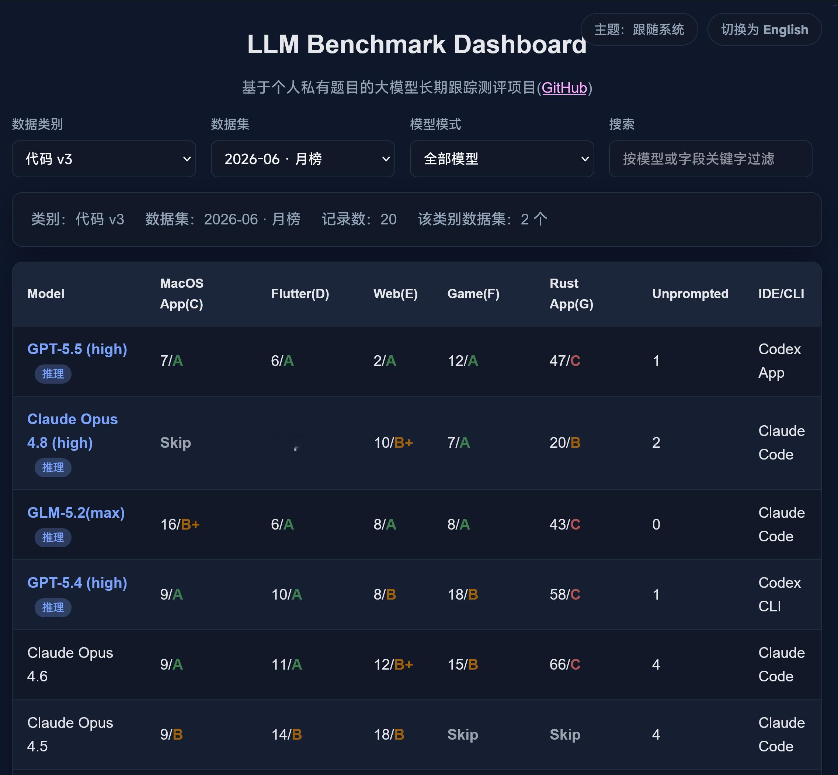This screenshot has width=838, height=775.
Task: Click the 推理 badge under GLM-5.2(max)
Action: pyautogui.click(x=53, y=537)
